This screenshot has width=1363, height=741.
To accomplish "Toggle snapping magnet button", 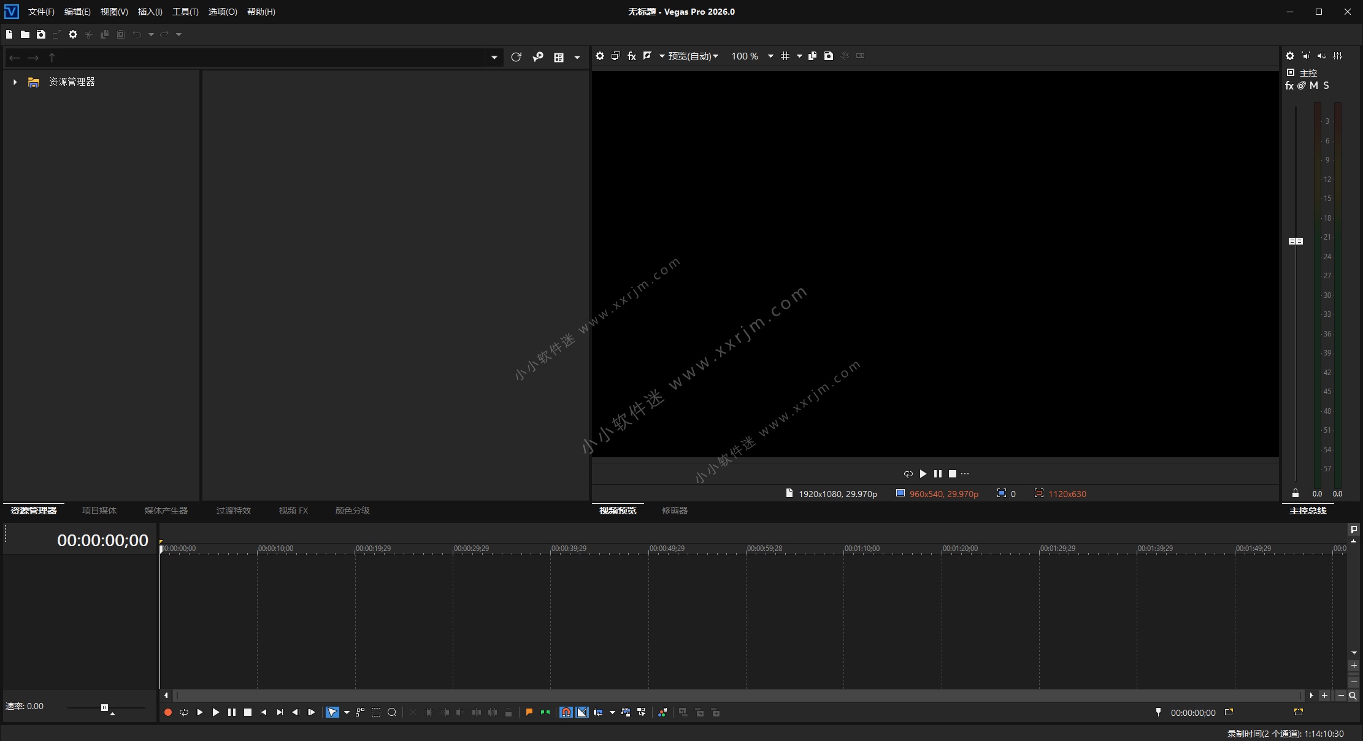I will click(566, 712).
